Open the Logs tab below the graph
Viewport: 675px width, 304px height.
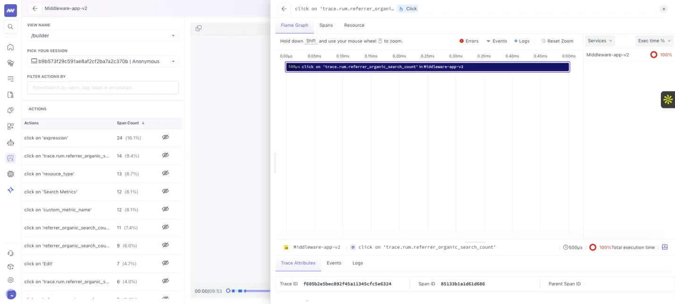358,263
